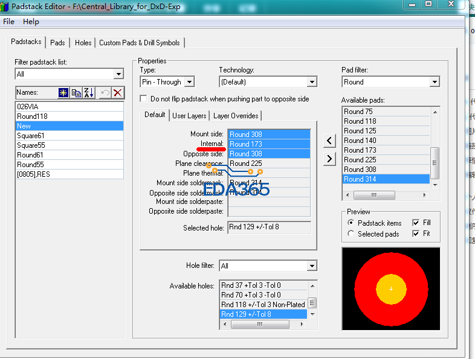Click the red pad in preview
This screenshot has height=359, width=475.
coord(366,288)
